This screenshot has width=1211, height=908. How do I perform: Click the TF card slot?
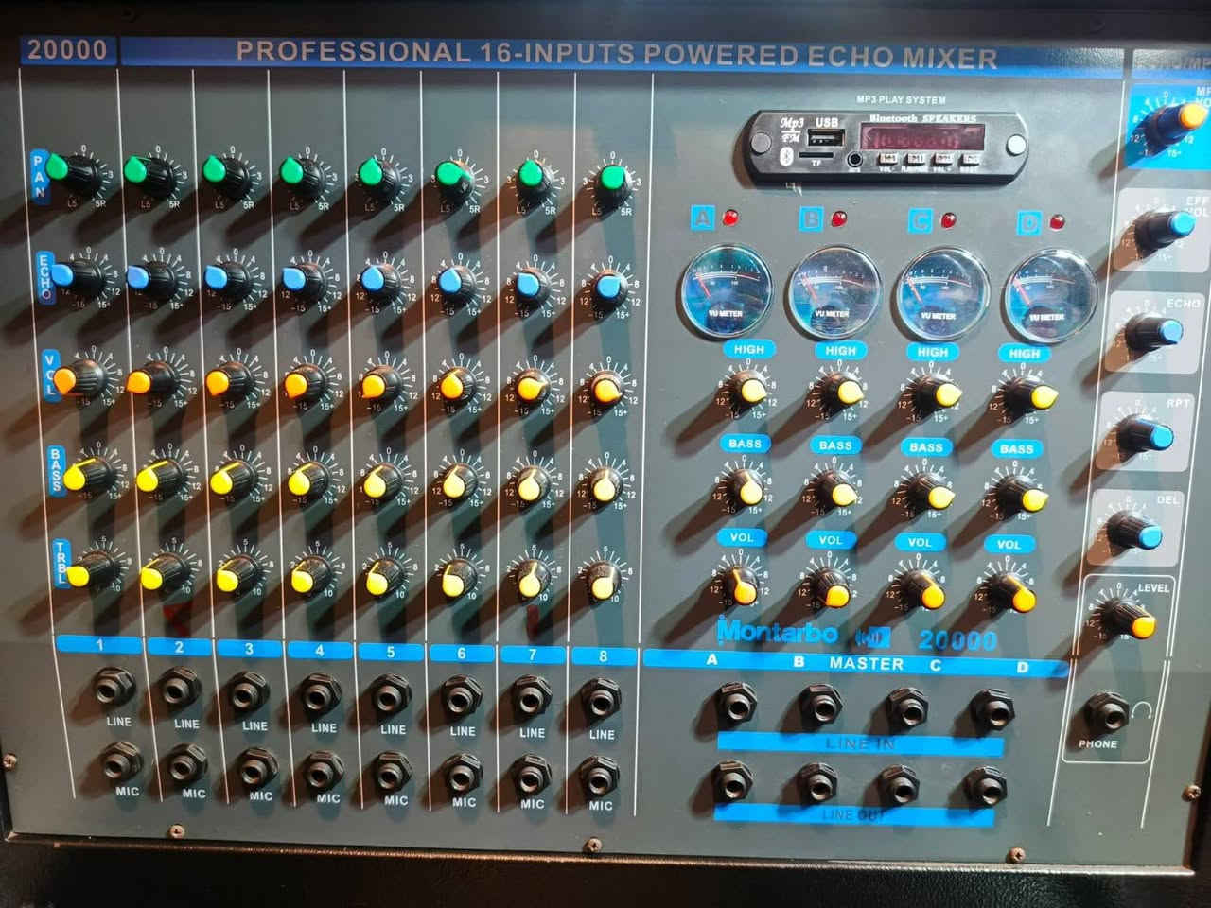(x=816, y=155)
